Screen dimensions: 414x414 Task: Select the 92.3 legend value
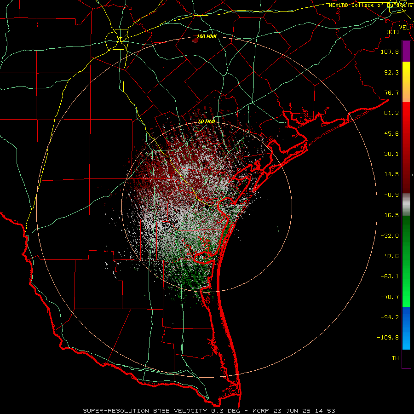click(x=391, y=72)
